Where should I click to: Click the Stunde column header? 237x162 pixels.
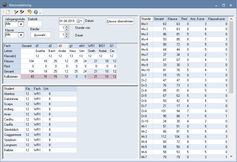pyautogui.click(x=147, y=19)
